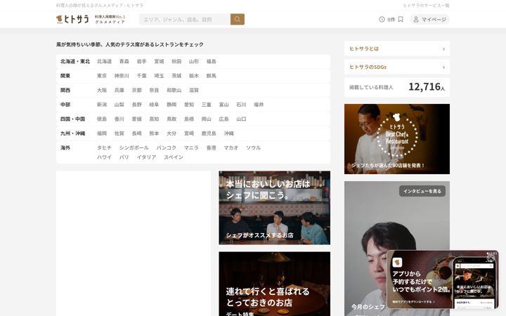This screenshot has height=316, width=506.
Task: Select 北海道 prefecture link
Action: pyautogui.click(x=104, y=61)
